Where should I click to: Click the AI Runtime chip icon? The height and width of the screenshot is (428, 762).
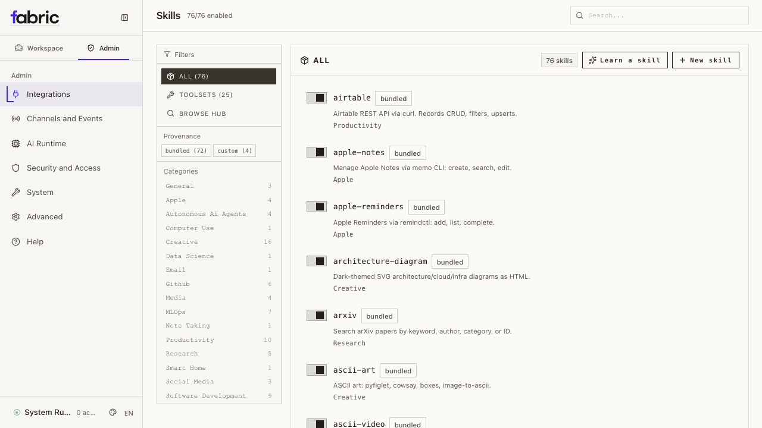[x=16, y=143]
